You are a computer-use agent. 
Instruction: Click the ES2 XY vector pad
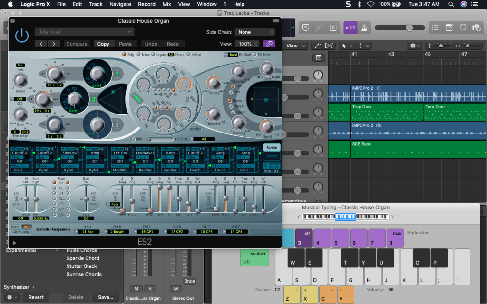click(266, 100)
